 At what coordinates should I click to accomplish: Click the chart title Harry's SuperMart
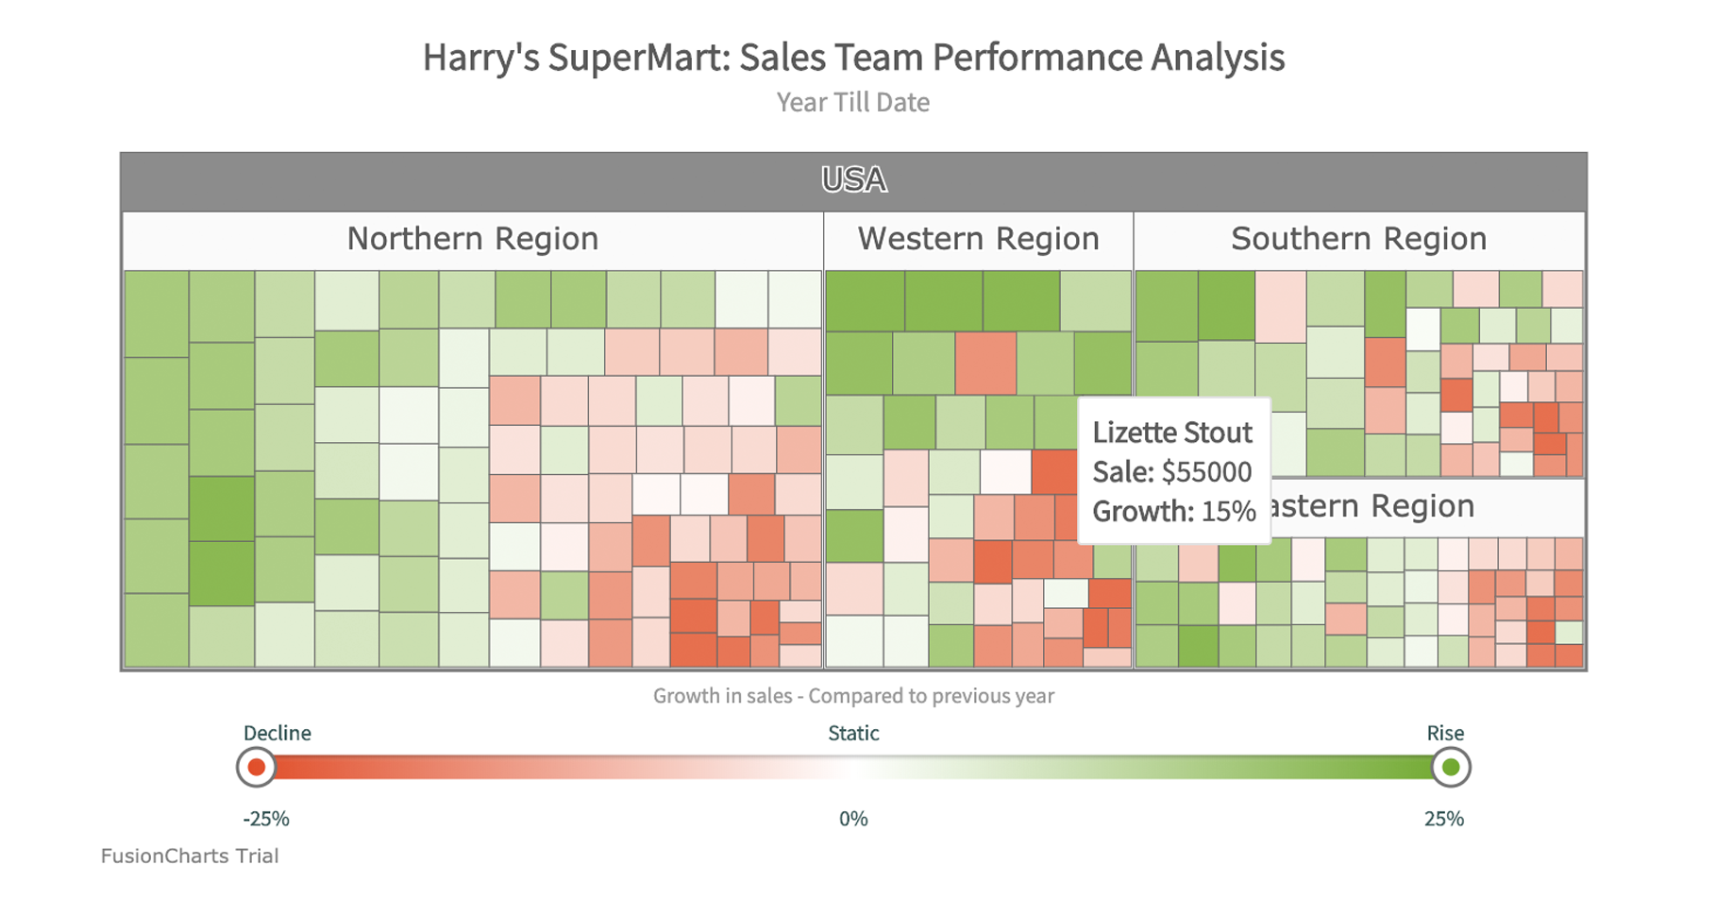click(853, 58)
